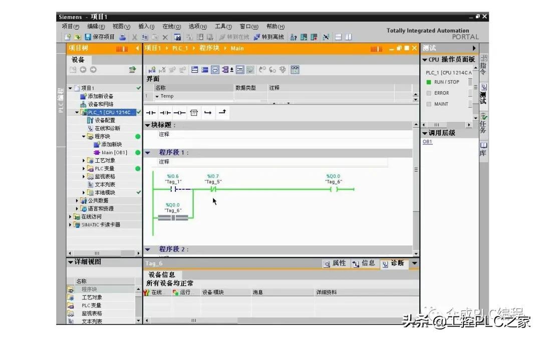Collapse the 详细视图 panel
The width and height of the screenshot is (541, 338).
(x=71, y=262)
